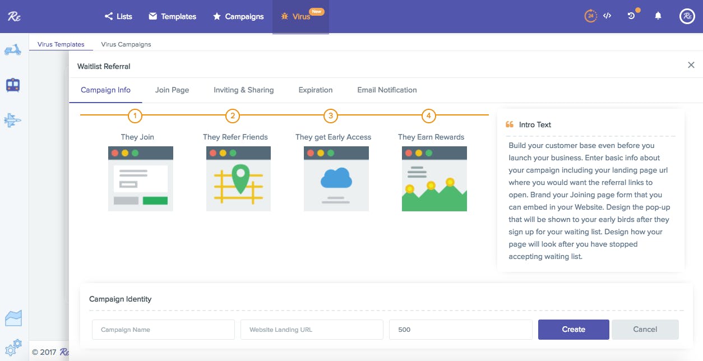703x361 pixels.
Task: Click the step 4 circle marker
Action: 429,117
